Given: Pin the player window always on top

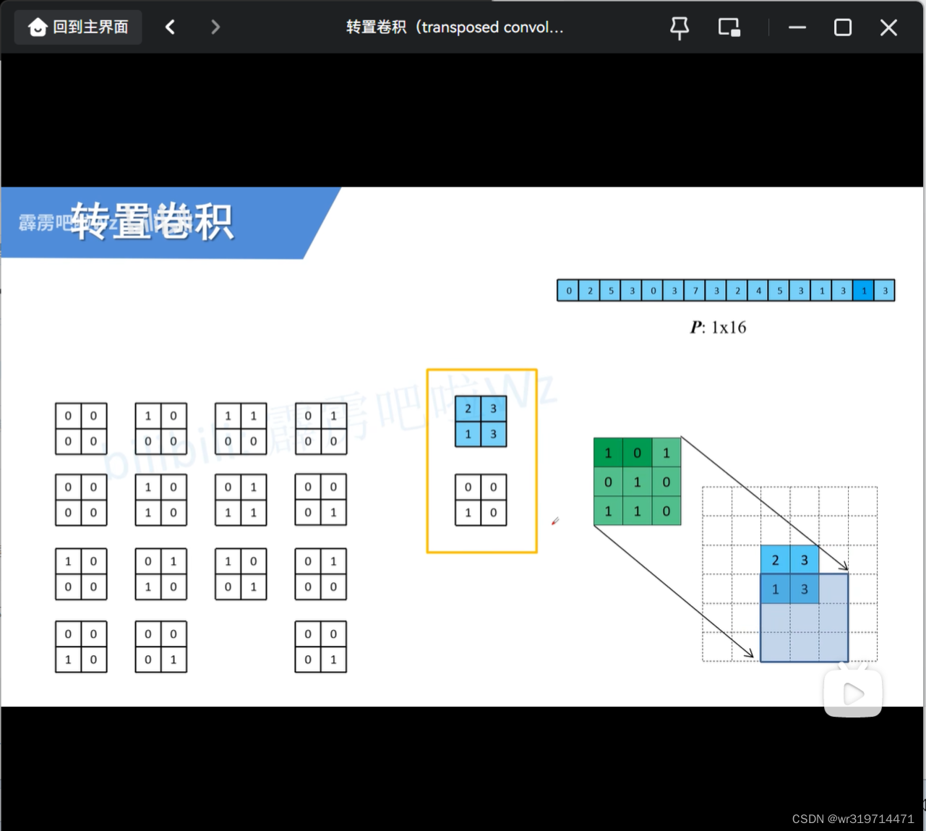Looking at the screenshot, I should [x=679, y=27].
